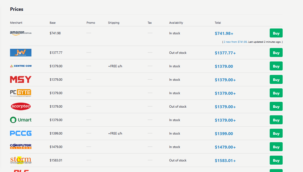Click Buy for the Umart row
The height and width of the screenshot is (172, 303).
click(276, 120)
